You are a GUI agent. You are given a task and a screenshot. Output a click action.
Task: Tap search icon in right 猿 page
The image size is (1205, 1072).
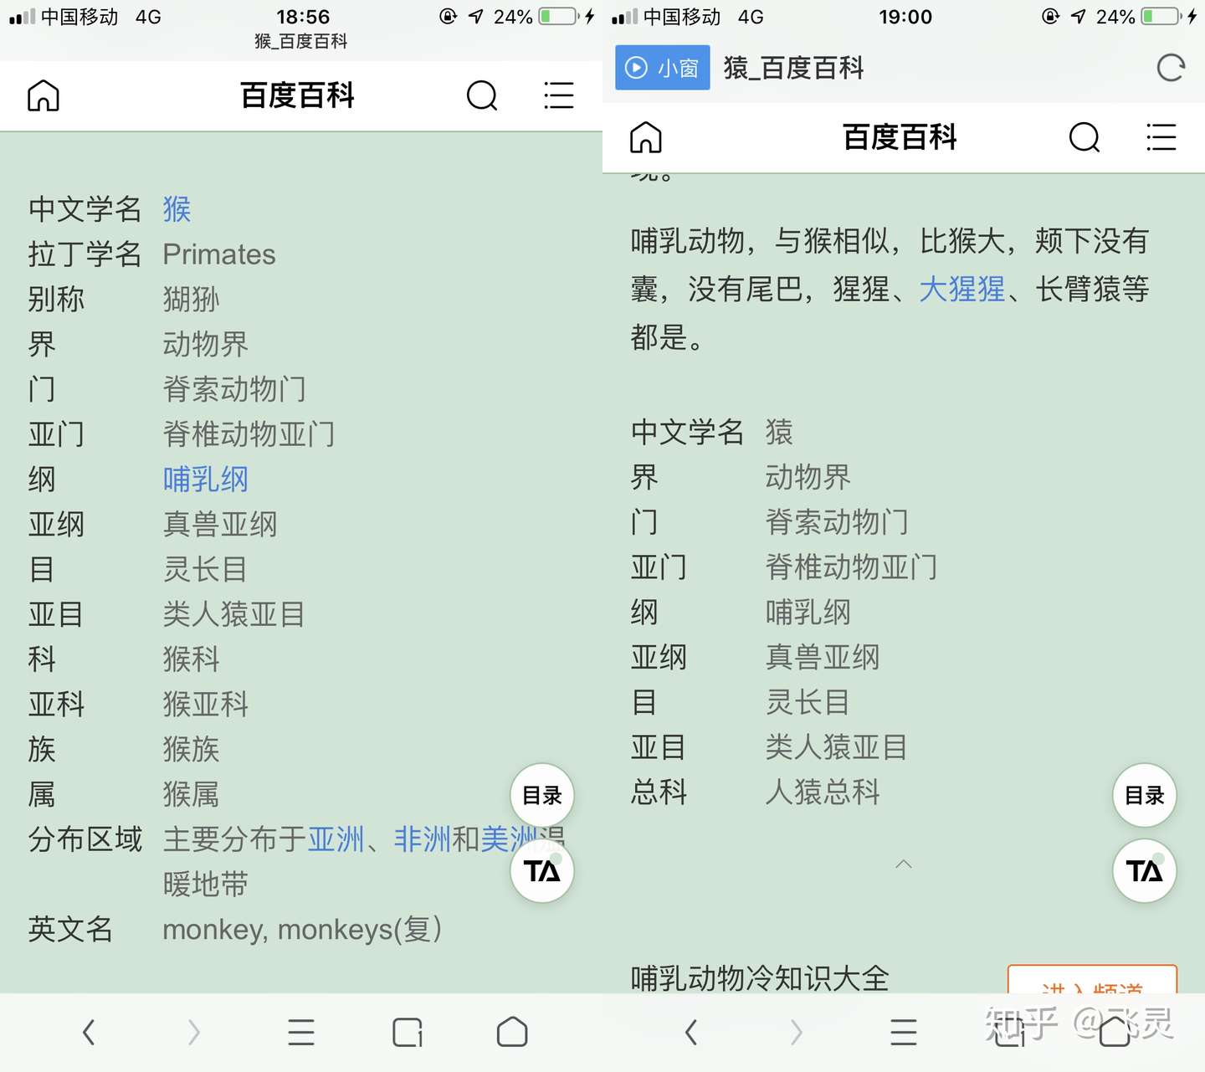point(1084,137)
